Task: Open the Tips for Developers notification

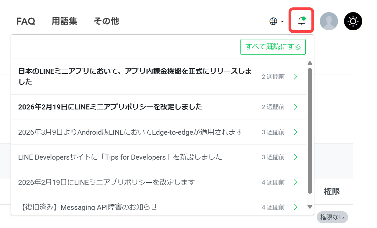Action: 120,157
